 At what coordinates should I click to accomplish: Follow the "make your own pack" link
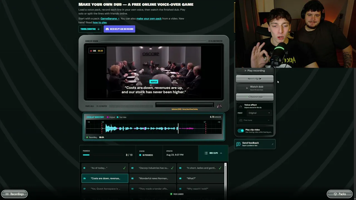point(149,19)
